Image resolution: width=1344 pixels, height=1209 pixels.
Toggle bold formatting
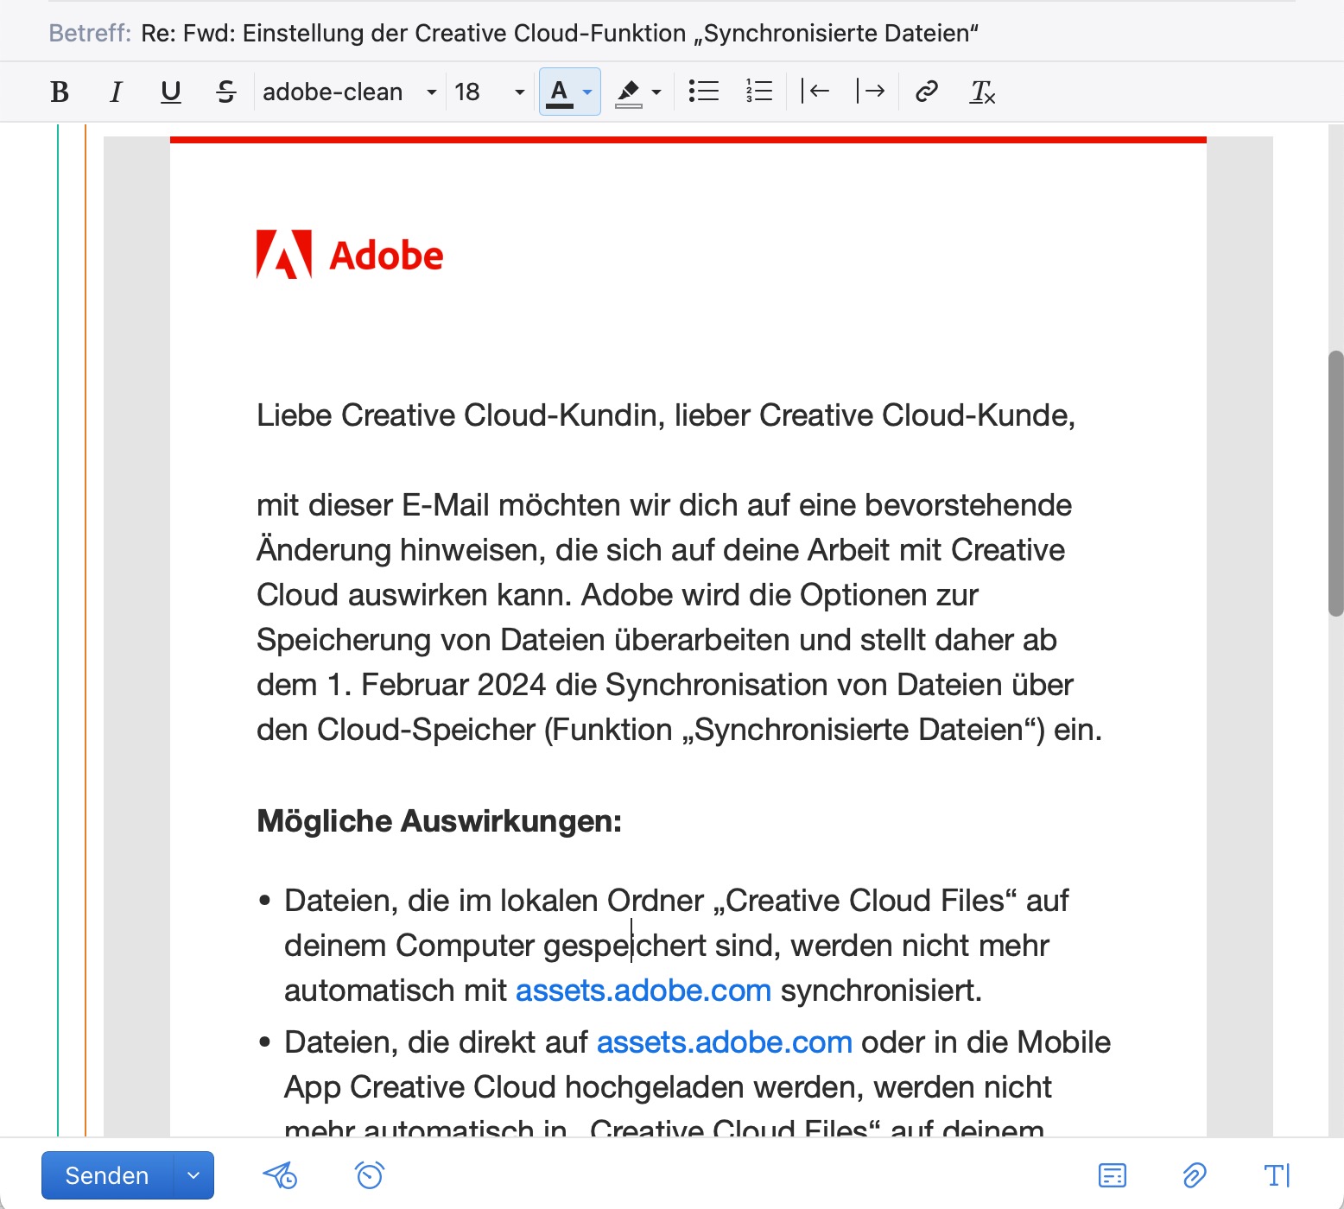click(x=60, y=92)
